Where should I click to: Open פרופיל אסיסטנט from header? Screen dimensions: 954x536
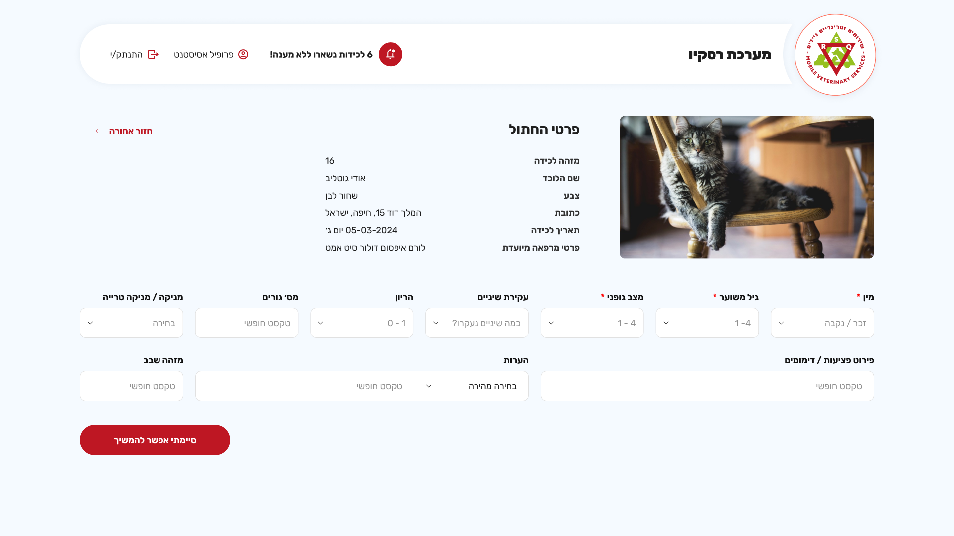[x=204, y=54]
